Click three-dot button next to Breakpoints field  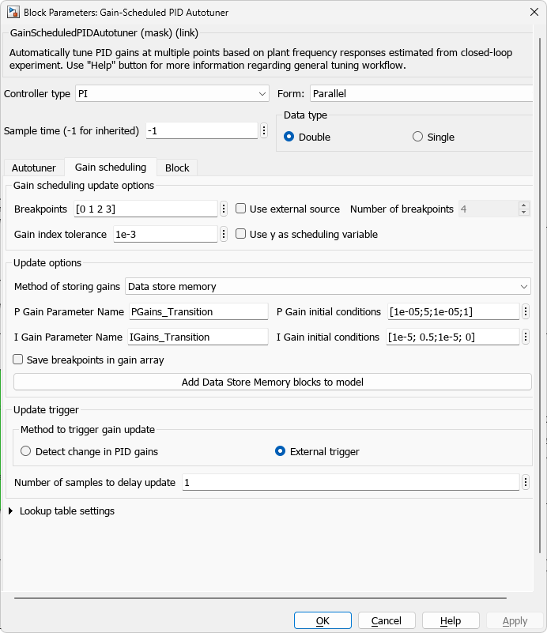click(x=224, y=209)
